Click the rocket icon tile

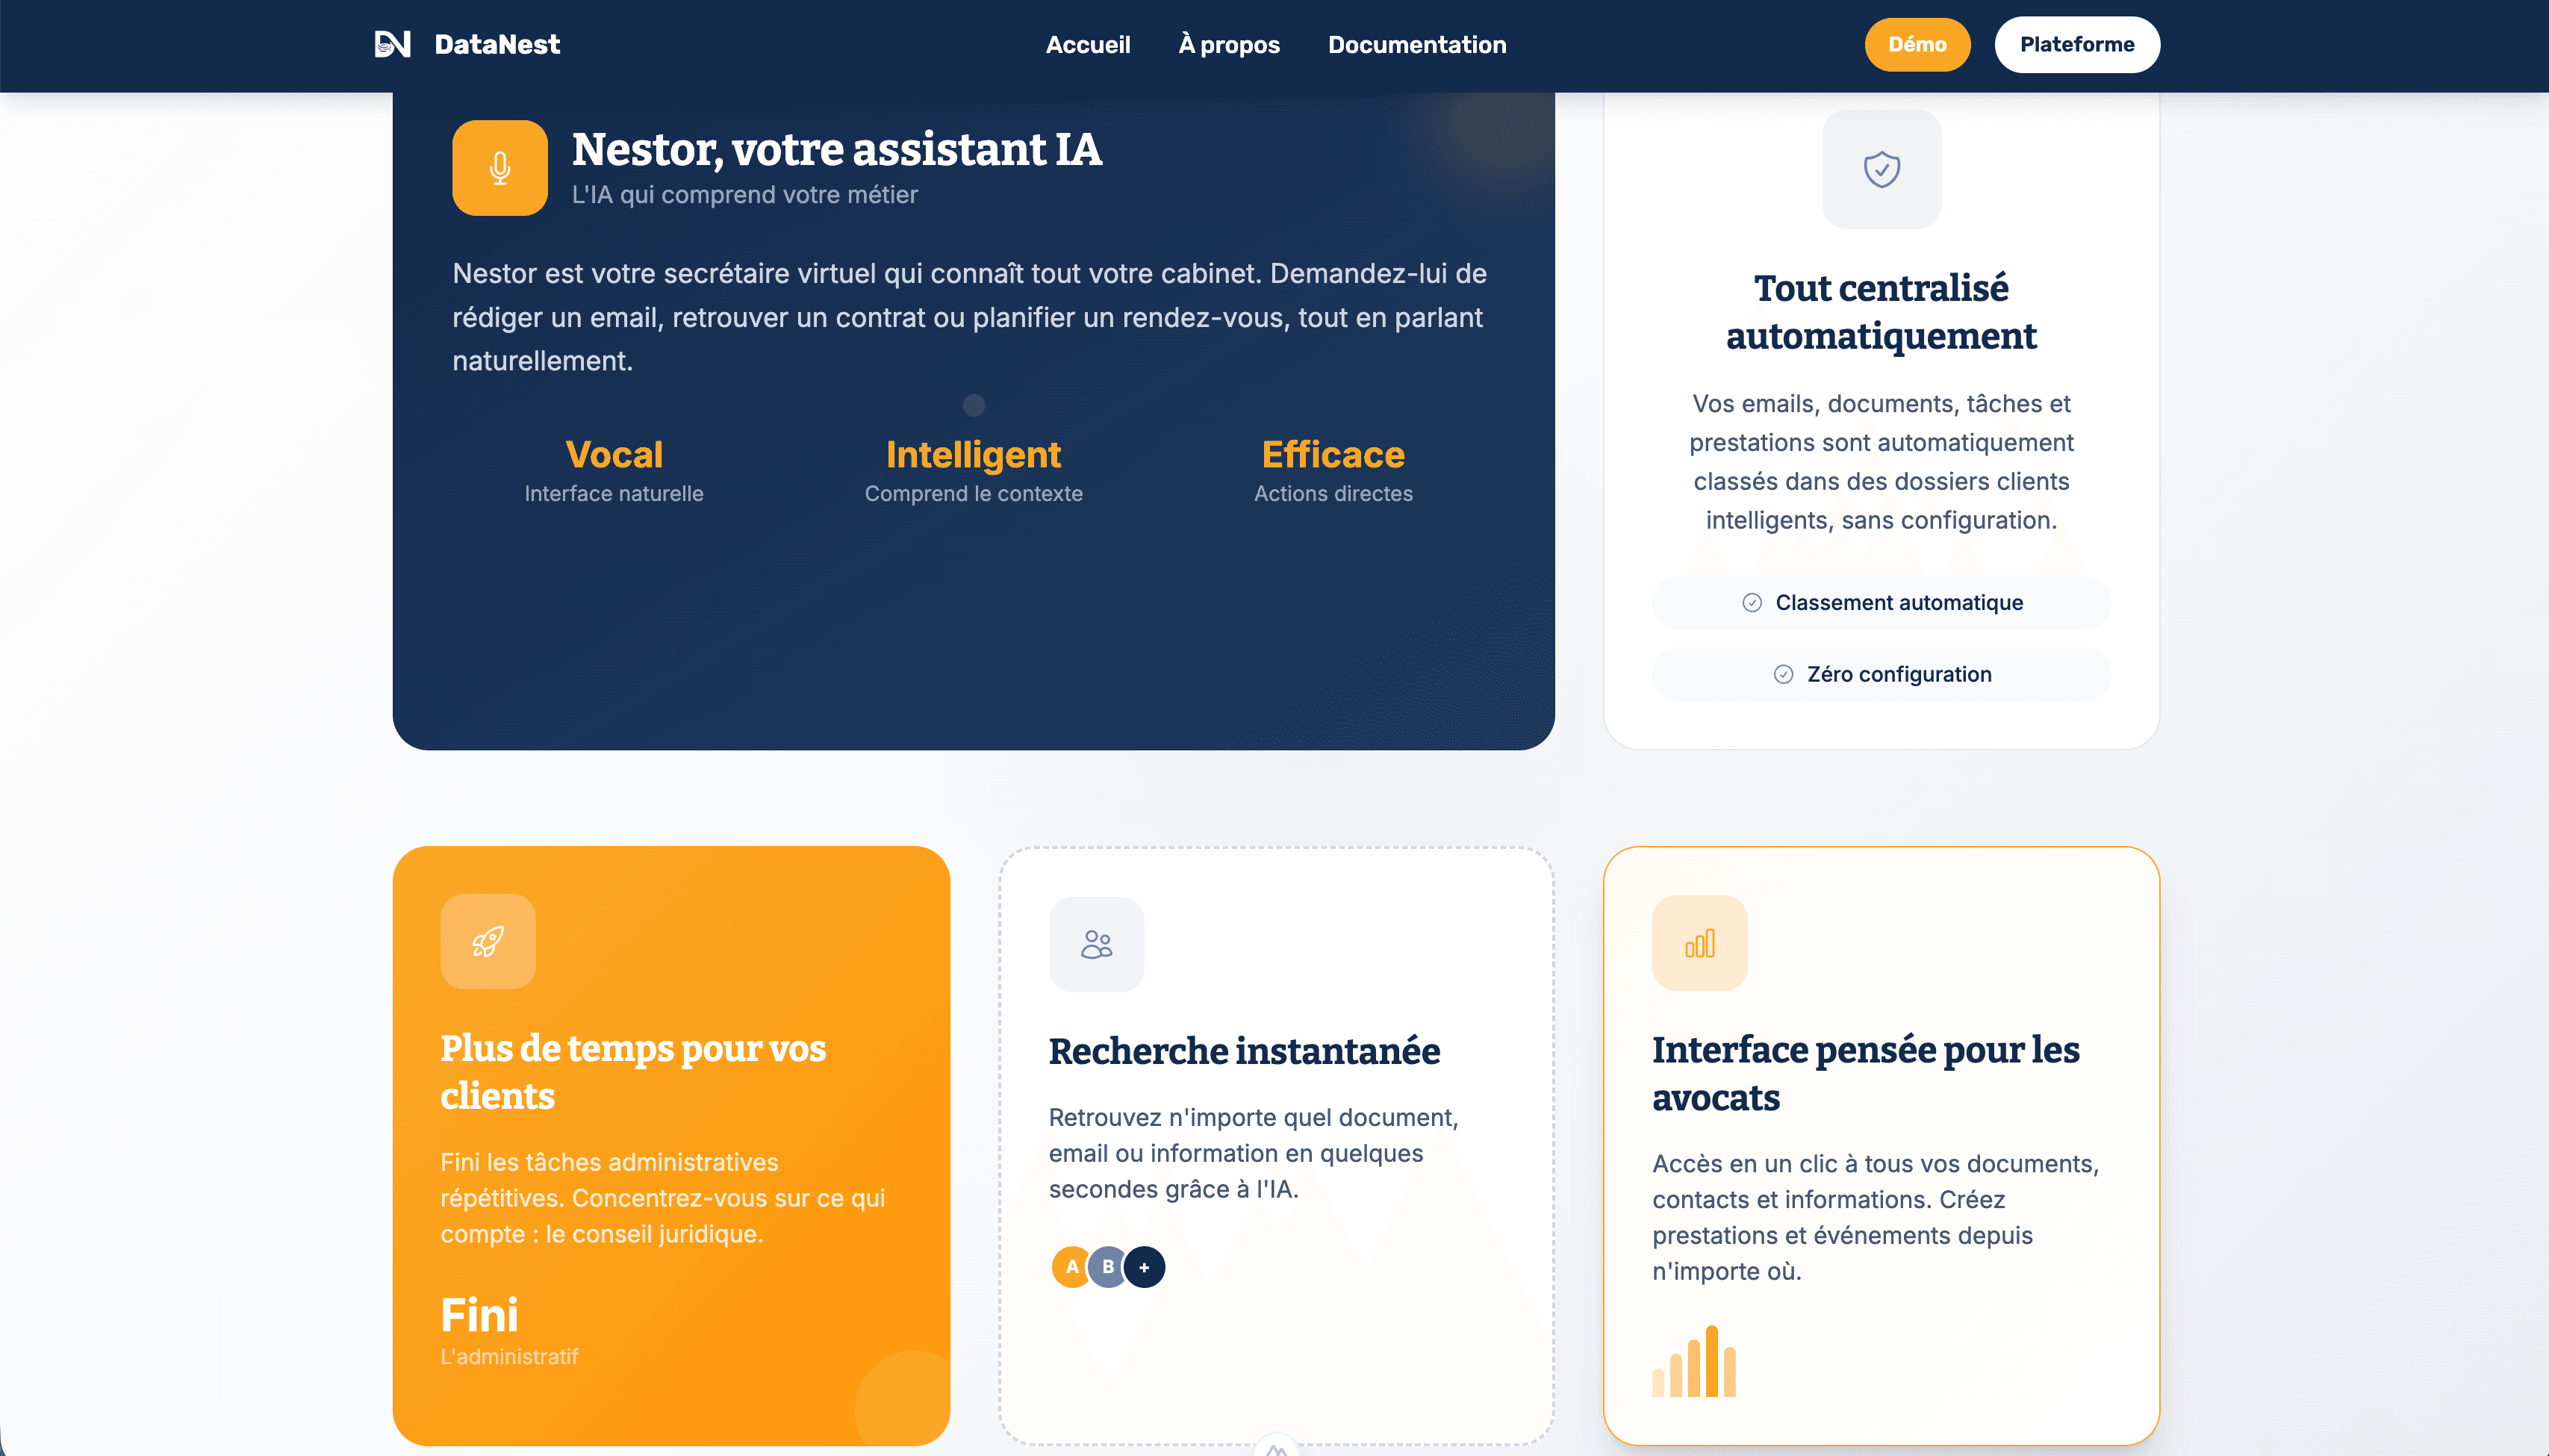[x=488, y=941]
